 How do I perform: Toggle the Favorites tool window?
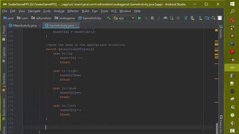(x=4, y=82)
